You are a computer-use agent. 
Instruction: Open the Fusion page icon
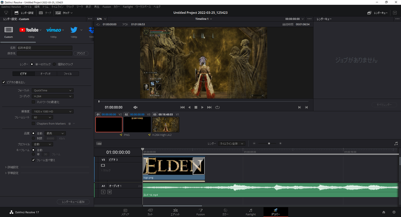pyautogui.click(x=200, y=212)
